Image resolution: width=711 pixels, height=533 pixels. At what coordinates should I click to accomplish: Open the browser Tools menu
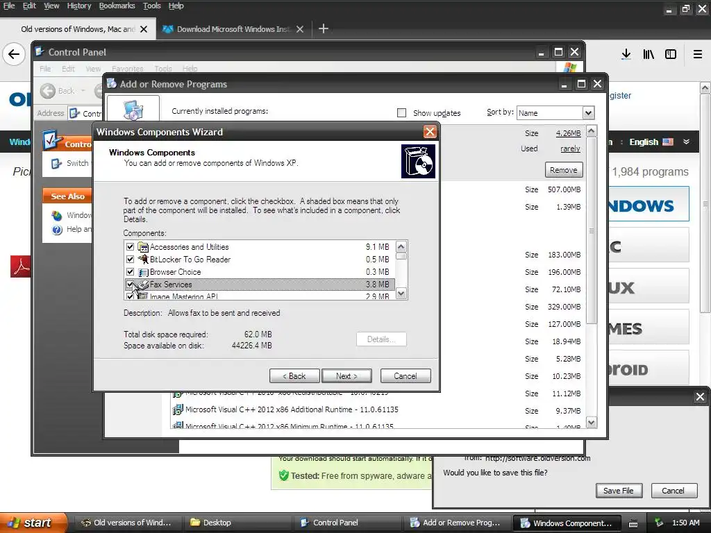[152, 6]
